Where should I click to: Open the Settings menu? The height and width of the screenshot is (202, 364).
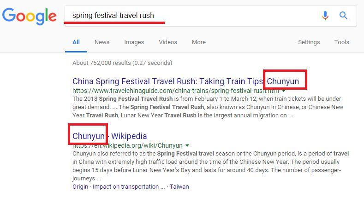309,42
